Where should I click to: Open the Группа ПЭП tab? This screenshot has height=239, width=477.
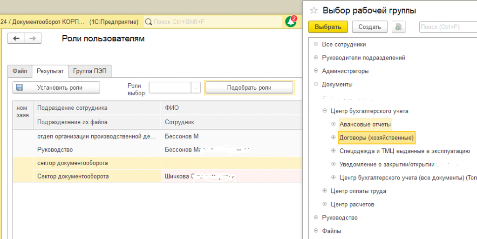89,71
